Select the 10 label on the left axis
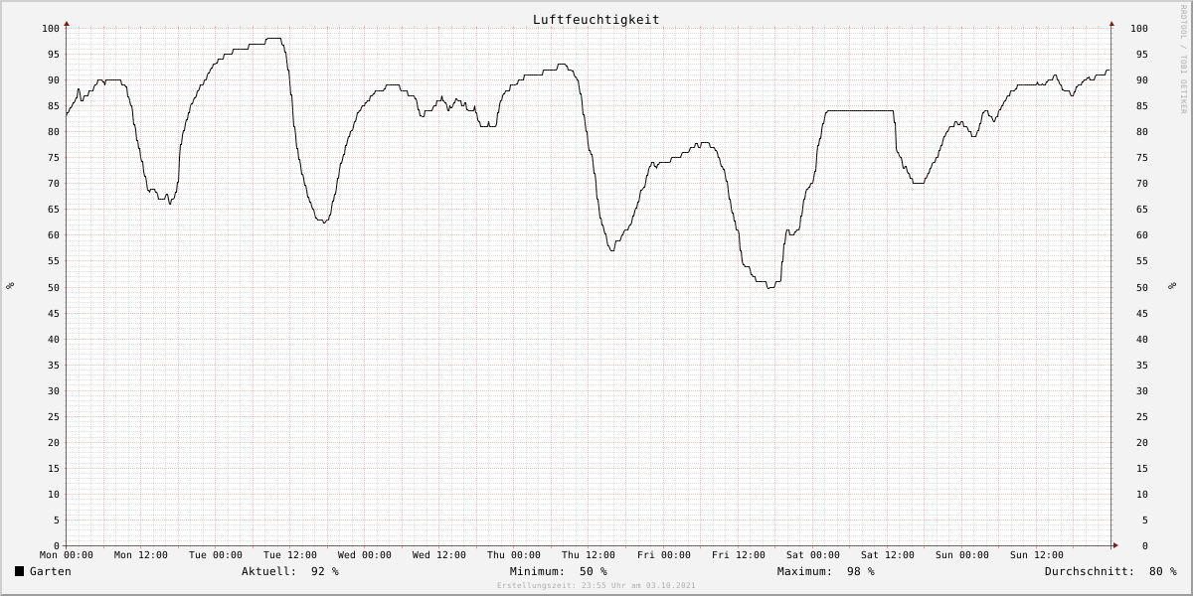 [54, 494]
